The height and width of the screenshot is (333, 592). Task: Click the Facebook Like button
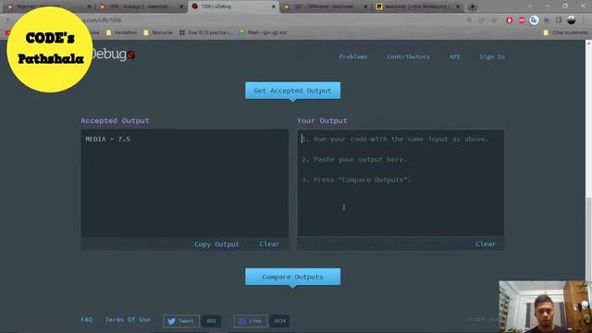pyautogui.click(x=251, y=321)
